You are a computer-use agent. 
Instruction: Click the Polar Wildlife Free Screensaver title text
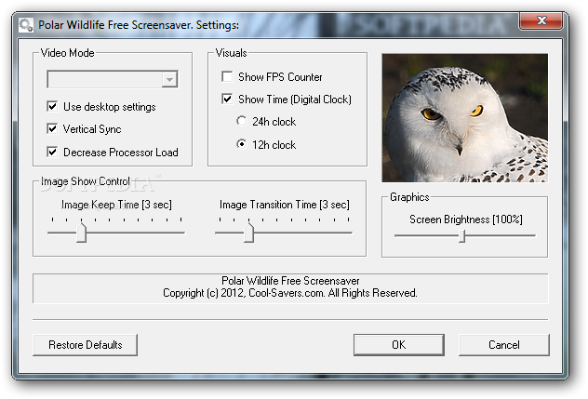[139, 25]
